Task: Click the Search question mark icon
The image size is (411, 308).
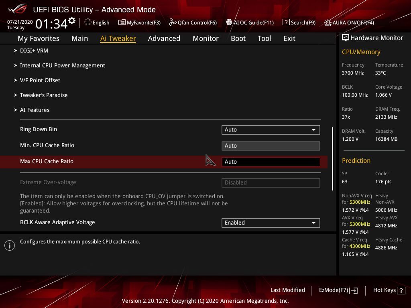Action: 286,22
